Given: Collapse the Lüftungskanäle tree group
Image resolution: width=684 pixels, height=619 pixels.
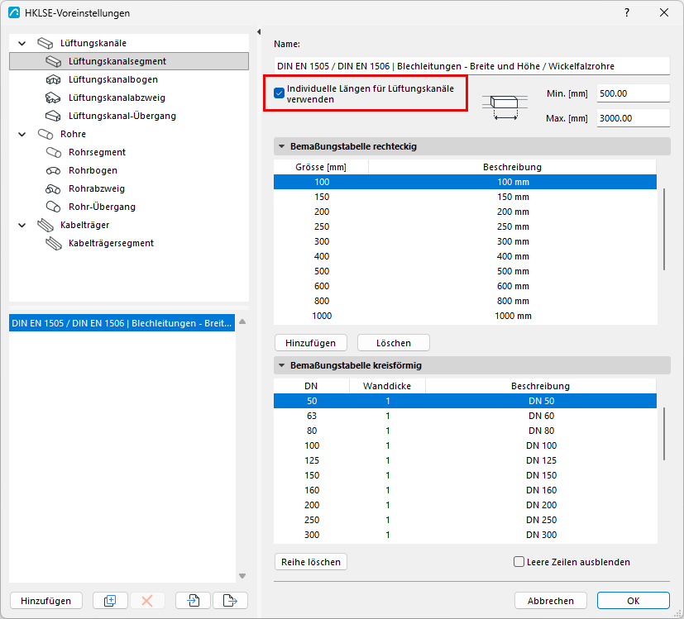Looking at the screenshot, I should 22,43.
